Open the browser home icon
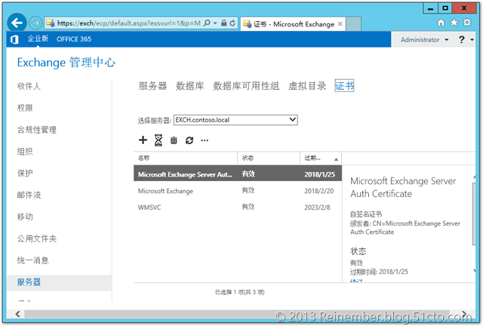Viewport: 483px width, 326px height. 441,23
